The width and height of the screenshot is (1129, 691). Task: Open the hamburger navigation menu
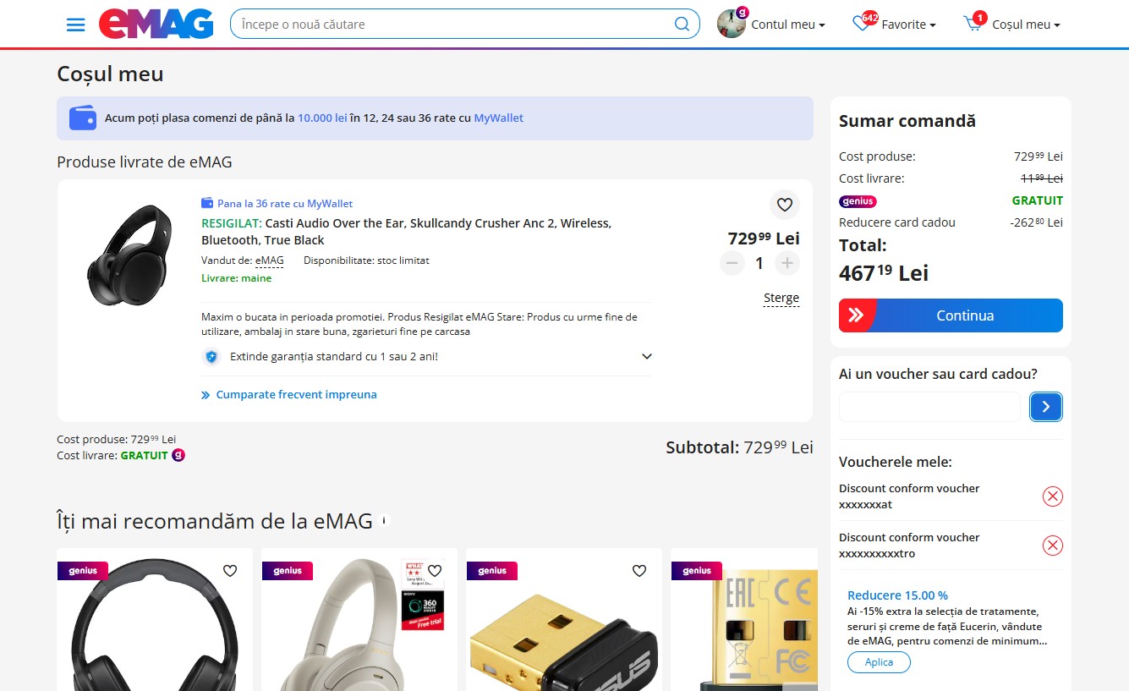coord(75,25)
